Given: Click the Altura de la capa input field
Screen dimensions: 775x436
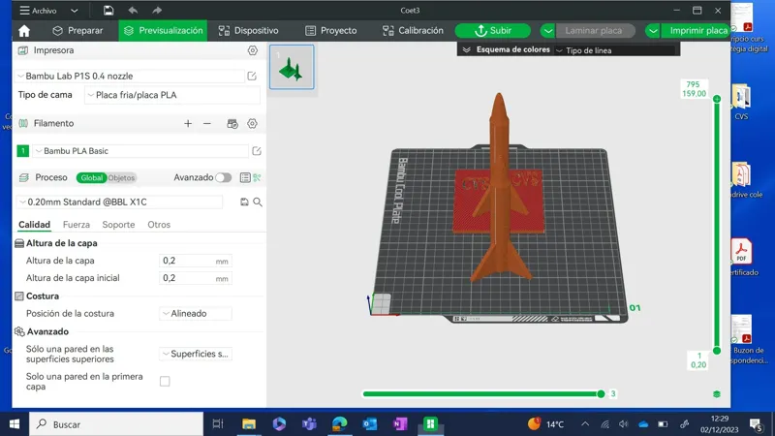Looking at the screenshot, I should pos(196,261).
